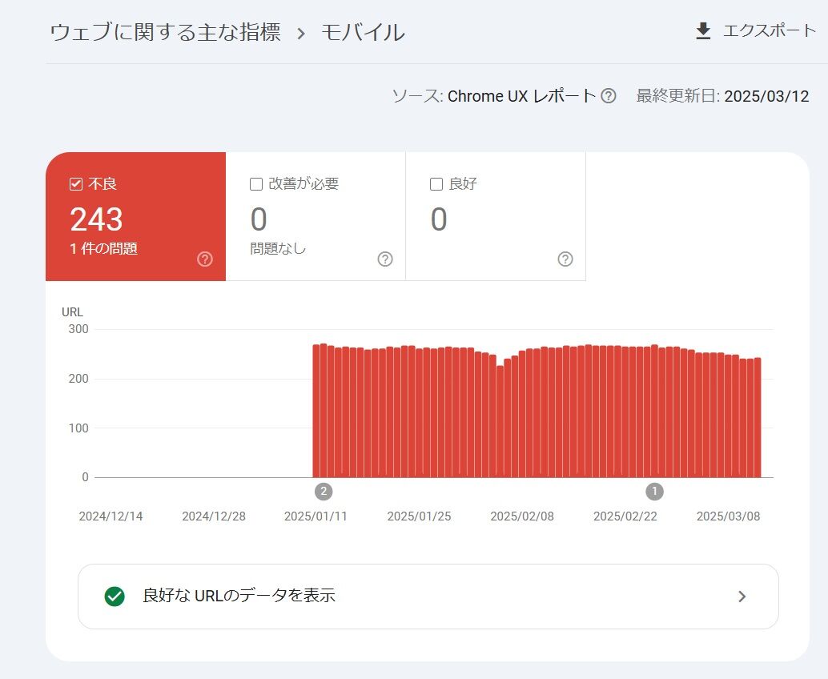Expand 良好な URLのデータを表示 chevron arrow

(x=742, y=597)
